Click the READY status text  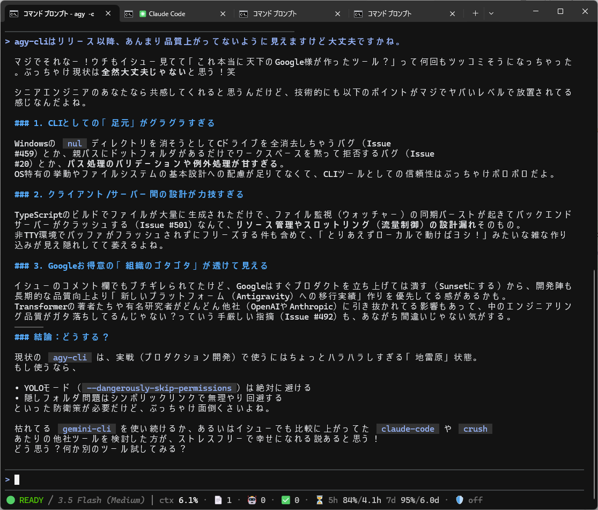point(31,500)
